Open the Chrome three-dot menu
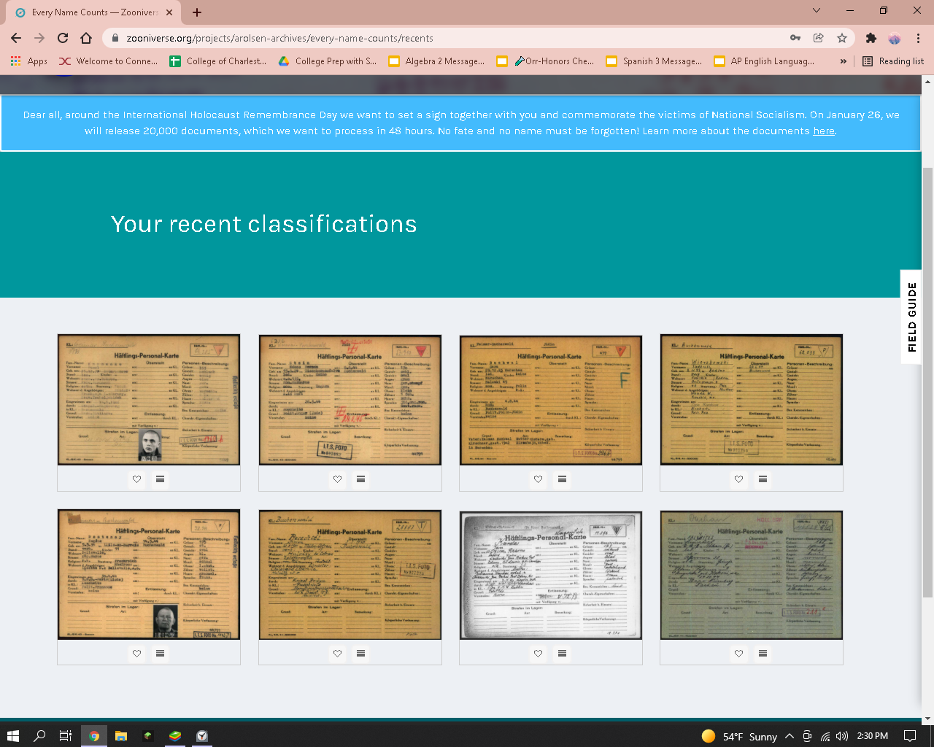 tap(918, 38)
